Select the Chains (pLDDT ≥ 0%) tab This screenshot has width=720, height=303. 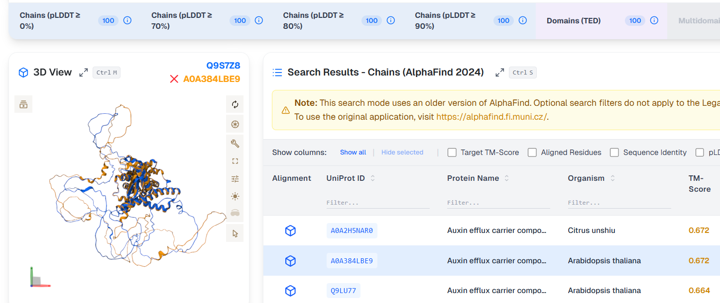pyautogui.click(x=75, y=21)
